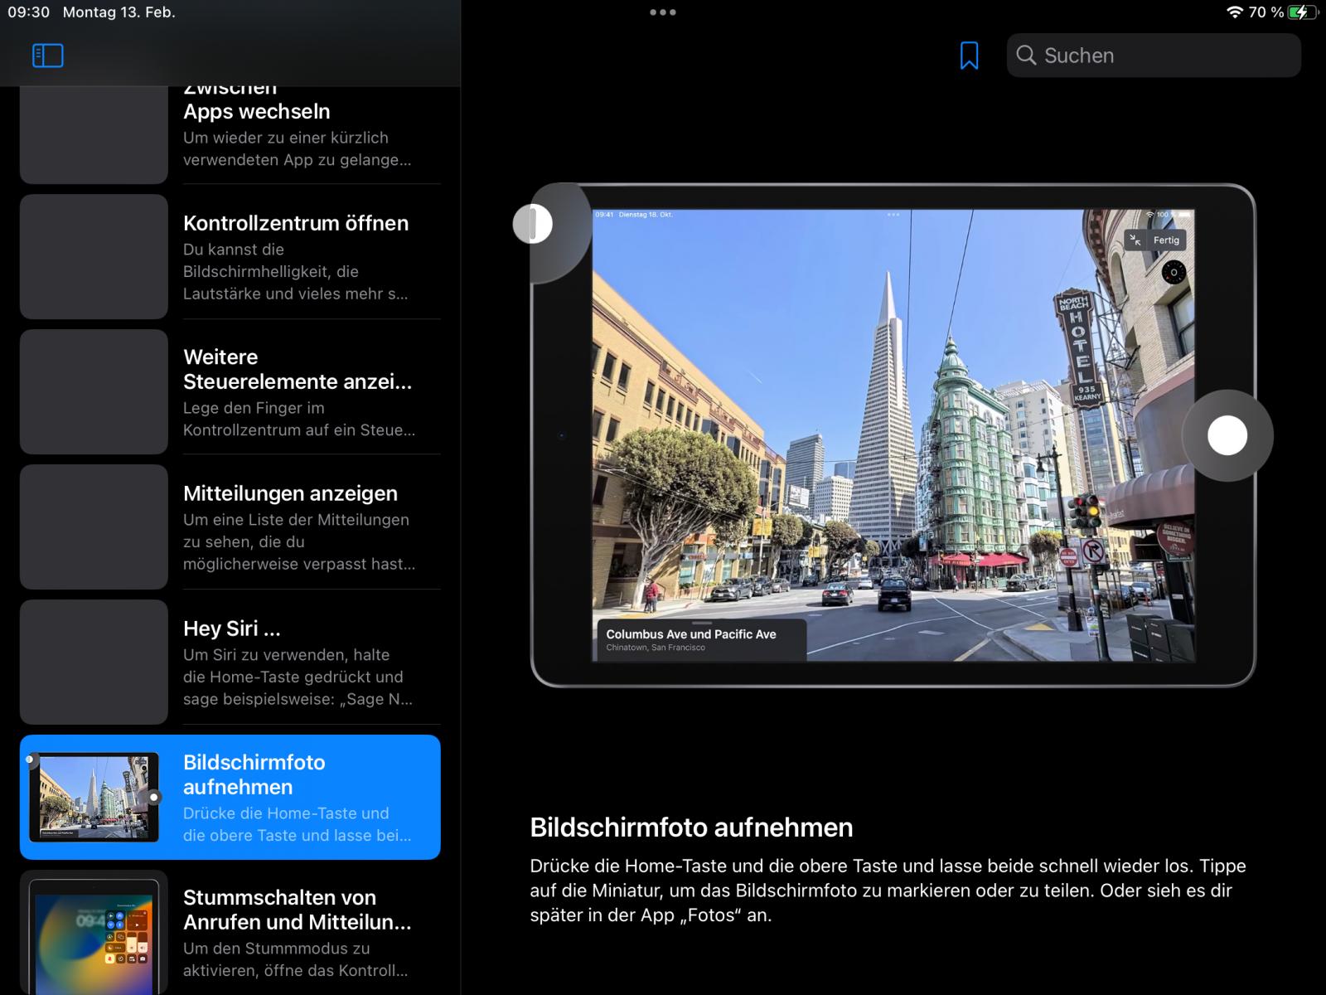The width and height of the screenshot is (1326, 995).
Task: Tap the illustrated Home button circle
Action: click(1227, 435)
